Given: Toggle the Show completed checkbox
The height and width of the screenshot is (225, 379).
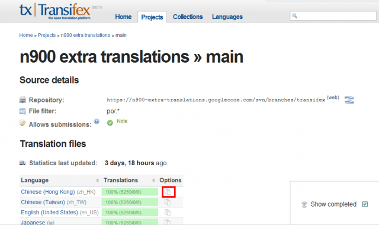Looking at the screenshot, I should [365, 204].
